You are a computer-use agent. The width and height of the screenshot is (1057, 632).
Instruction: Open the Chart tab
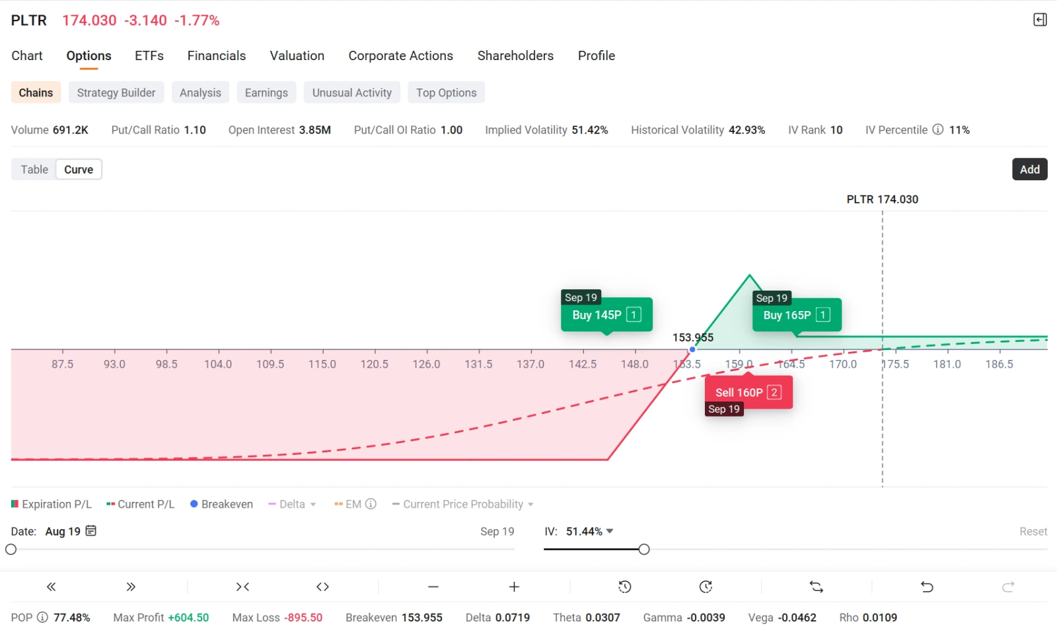point(27,55)
